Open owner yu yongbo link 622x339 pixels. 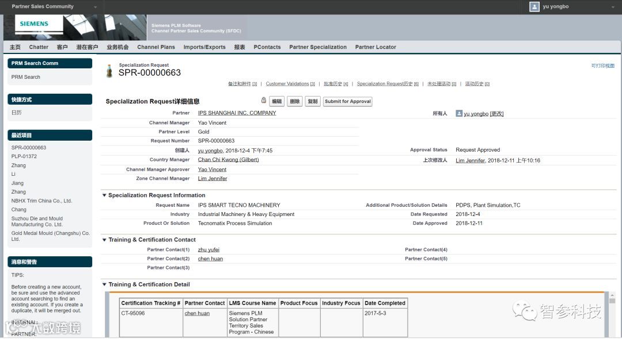476,114
